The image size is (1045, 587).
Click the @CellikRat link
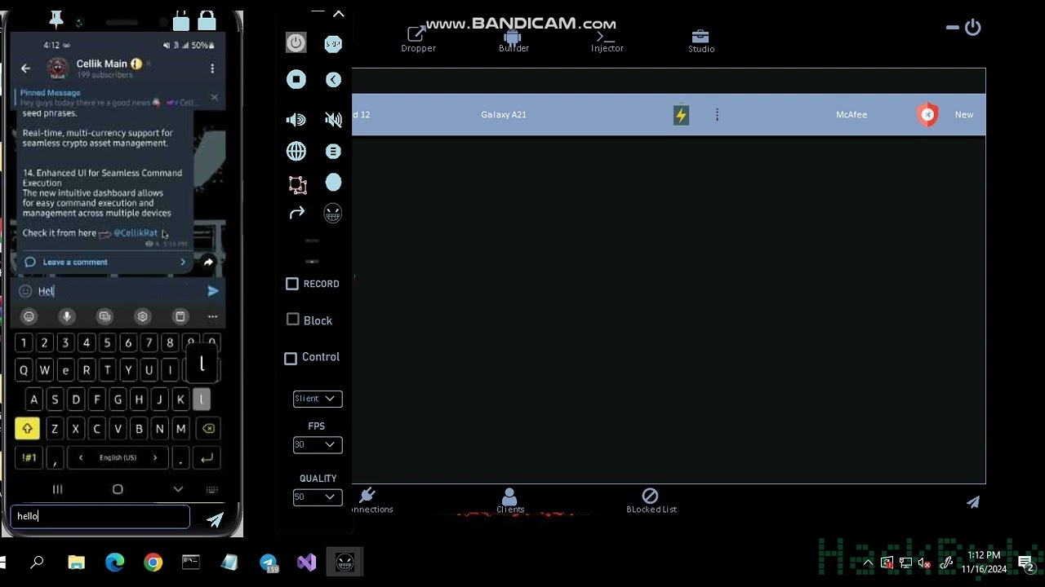pyautogui.click(x=136, y=233)
